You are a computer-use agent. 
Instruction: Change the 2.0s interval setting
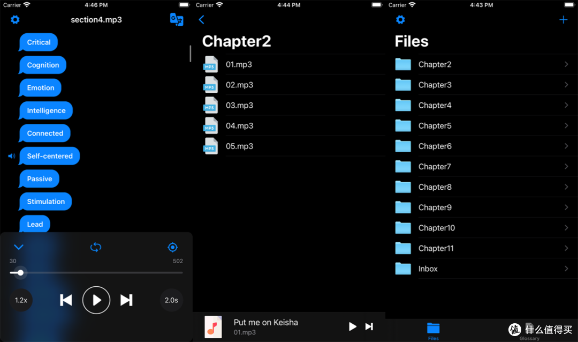click(171, 300)
